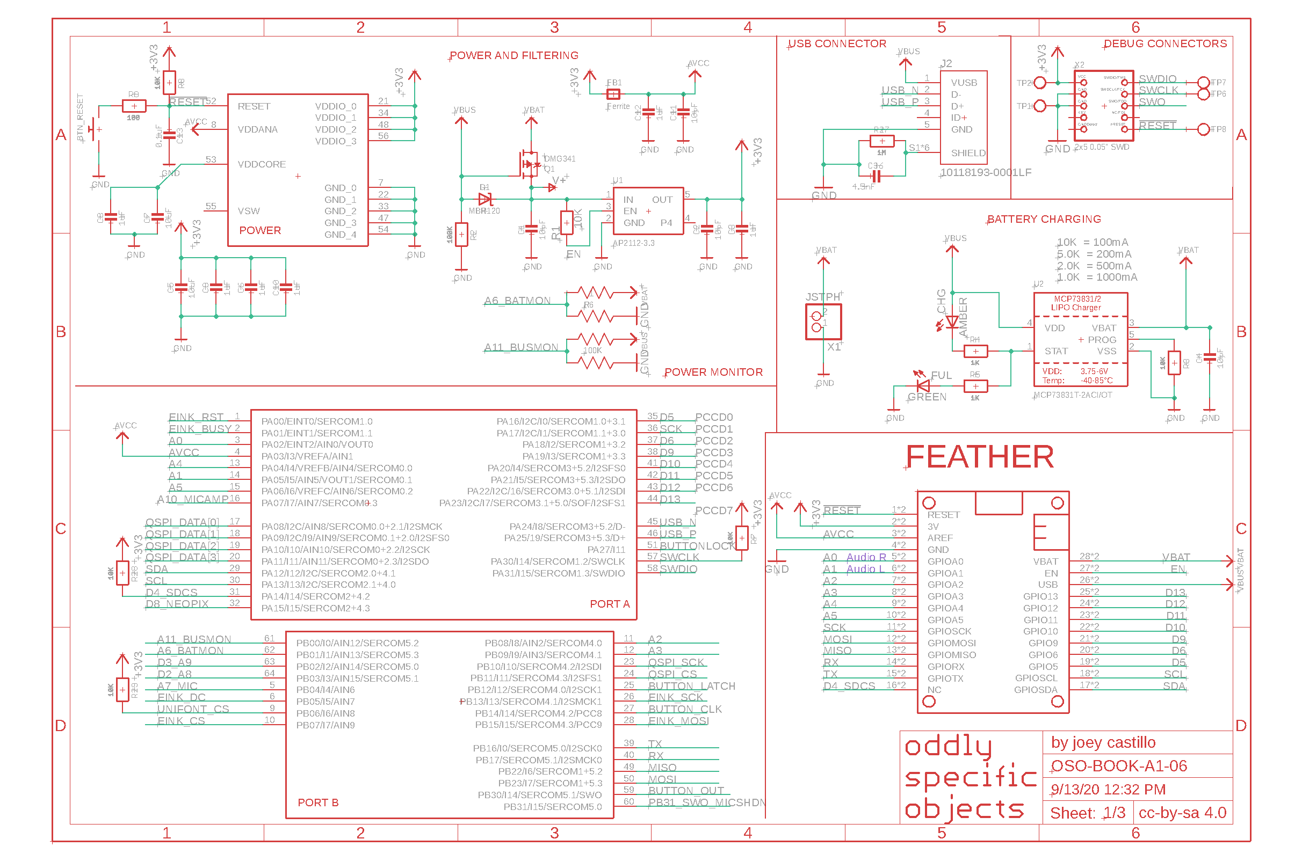1302x861 pixels.
Task: Select the D1 MBR120 diode
Action: tap(485, 199)
